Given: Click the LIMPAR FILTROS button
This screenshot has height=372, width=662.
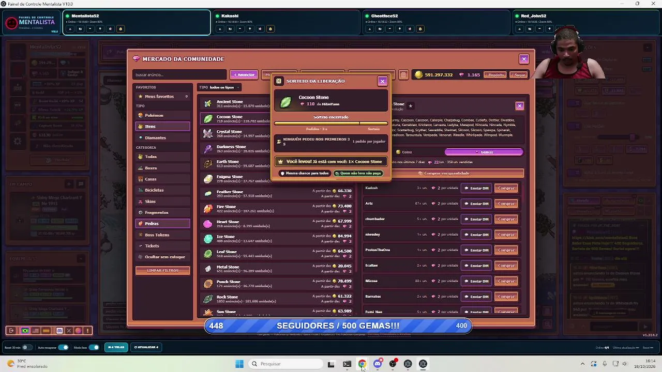Looking at the screenshot, I should click(x=162, y=271).
